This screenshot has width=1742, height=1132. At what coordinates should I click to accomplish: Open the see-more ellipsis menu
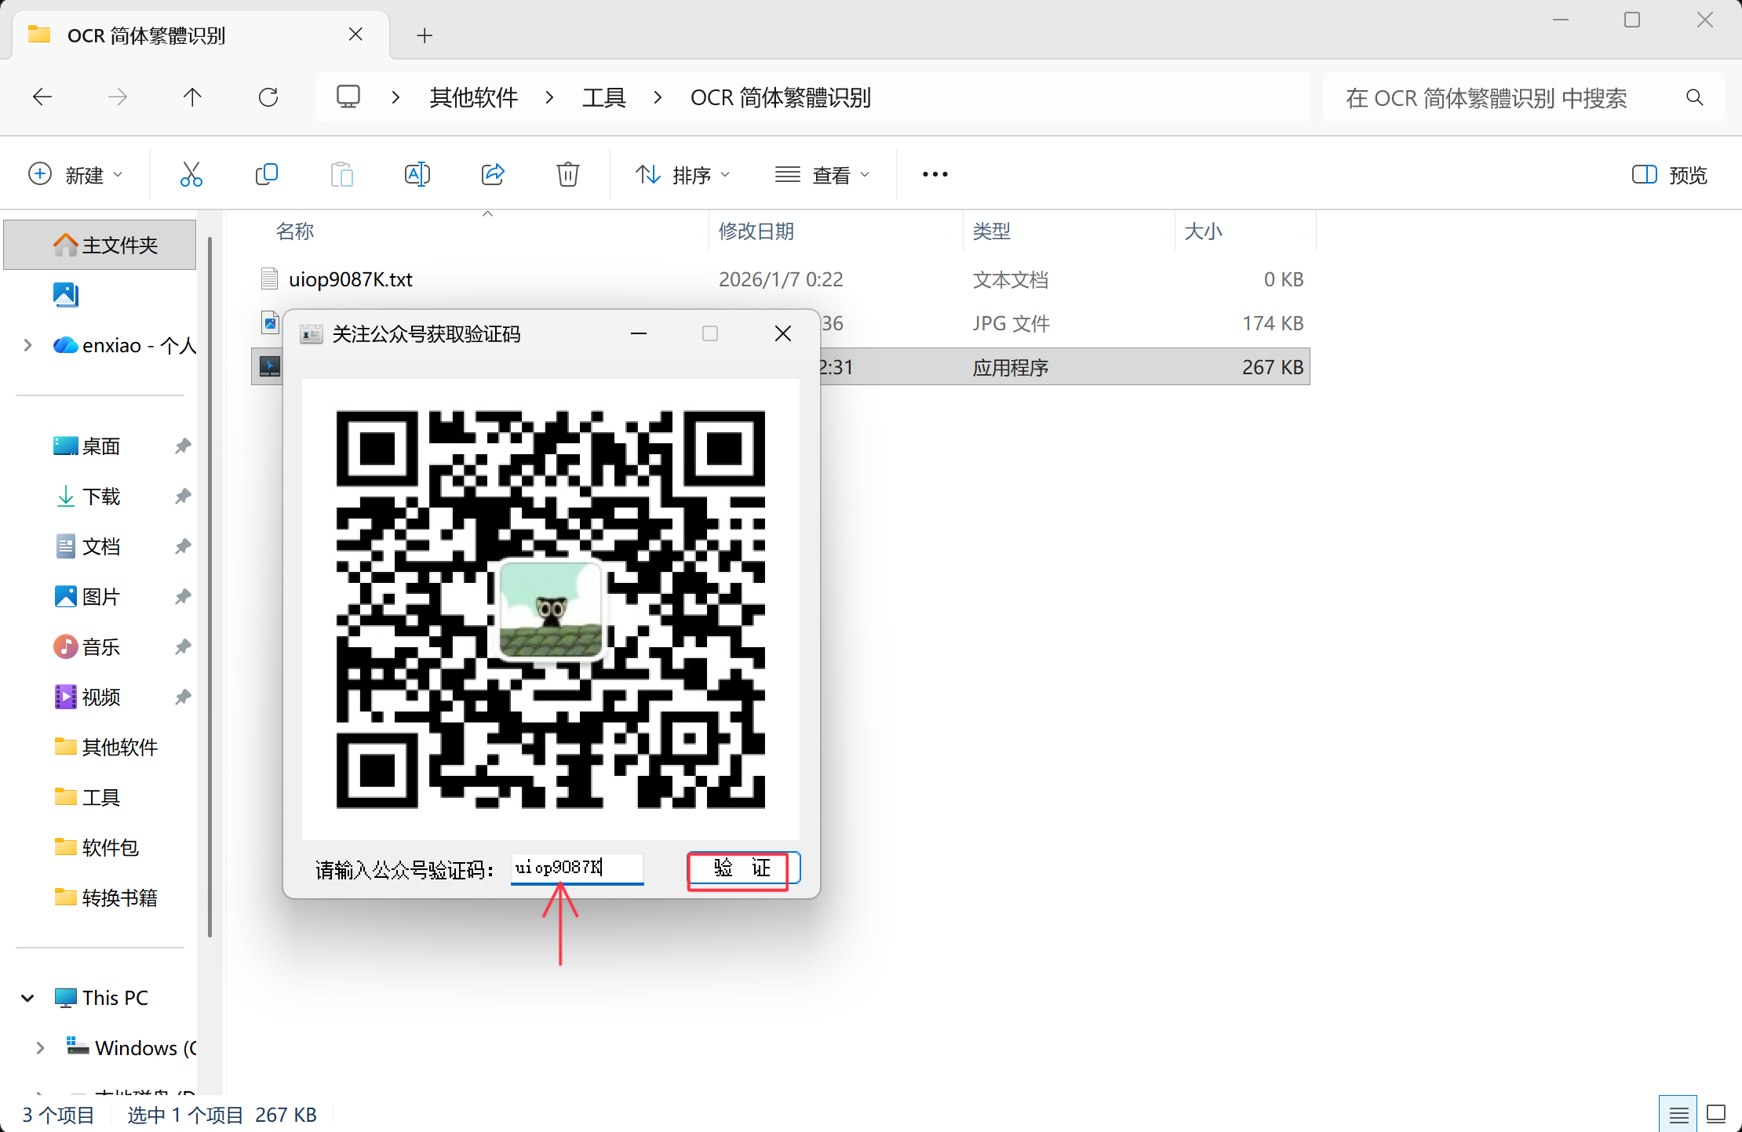click(x=935, y=174)
